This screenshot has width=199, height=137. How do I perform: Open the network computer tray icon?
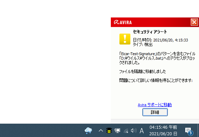point(117,130)
